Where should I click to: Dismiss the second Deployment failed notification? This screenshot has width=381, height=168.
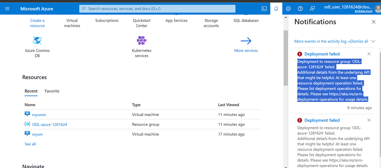tap(369, 120)
